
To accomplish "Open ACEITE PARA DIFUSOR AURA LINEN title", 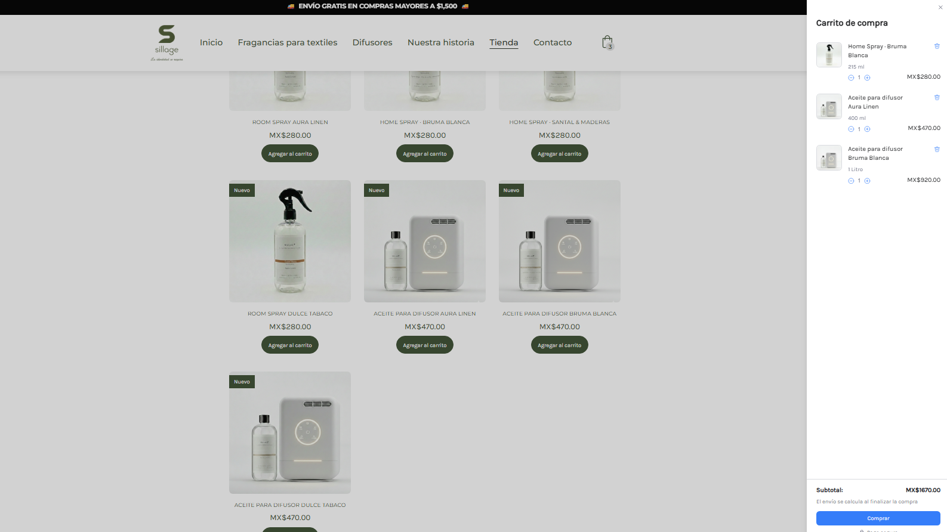I will (x=425, y=314).
